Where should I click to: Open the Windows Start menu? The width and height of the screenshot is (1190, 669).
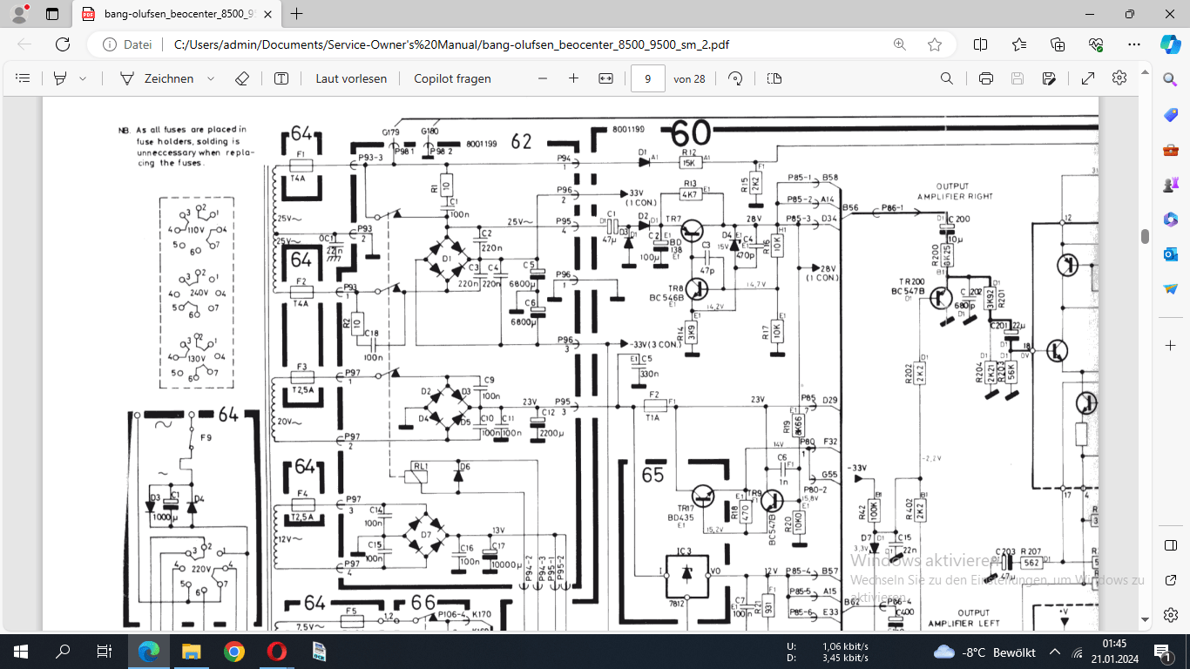(x=21, y=652)
